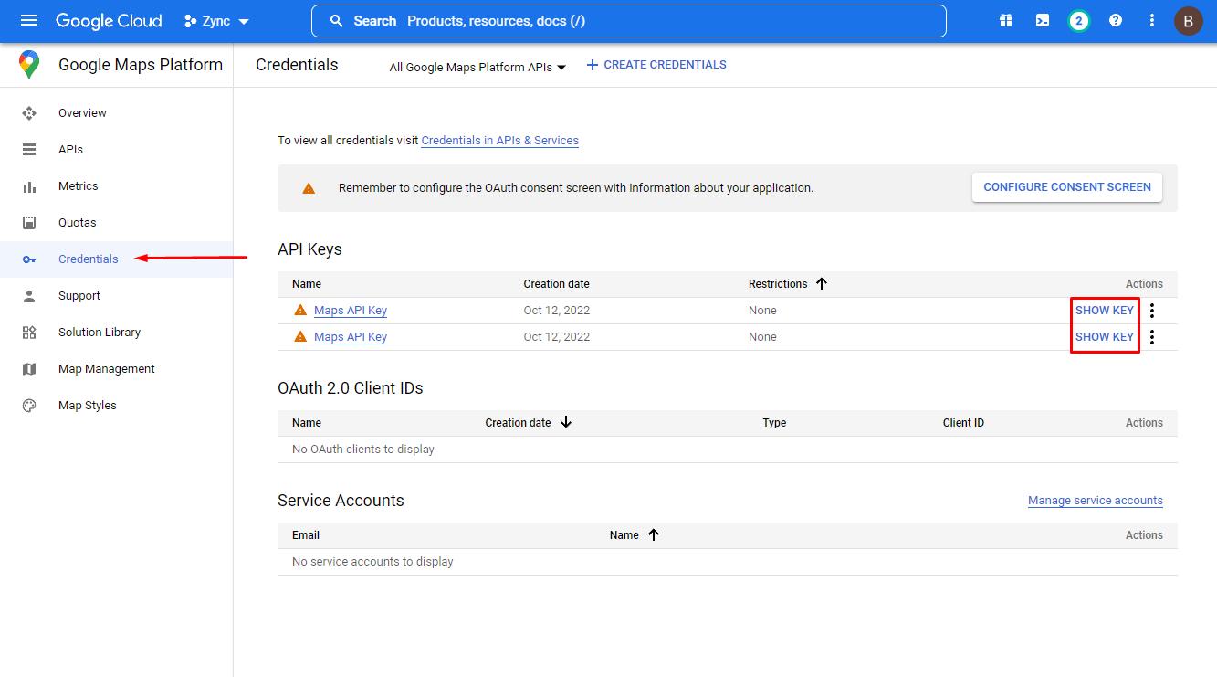
Task: Go to APIs in sidebar
Action: click(70, 150)
